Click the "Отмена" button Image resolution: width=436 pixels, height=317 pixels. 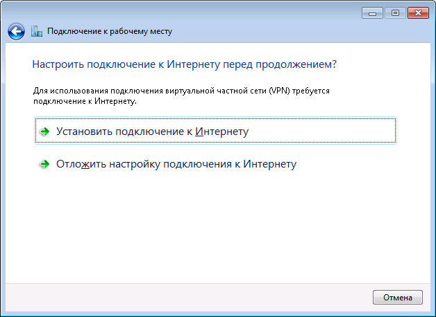click(x=398, y=298)
